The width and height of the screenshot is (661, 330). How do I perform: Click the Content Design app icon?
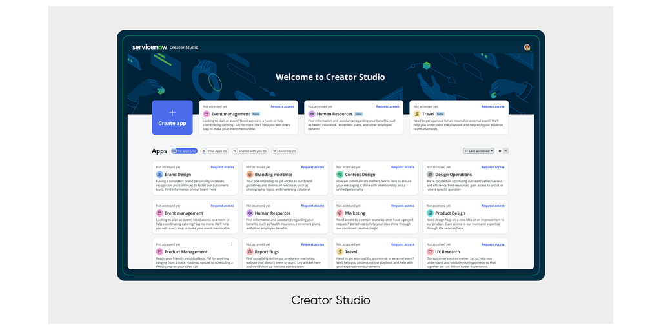[340, 175]
